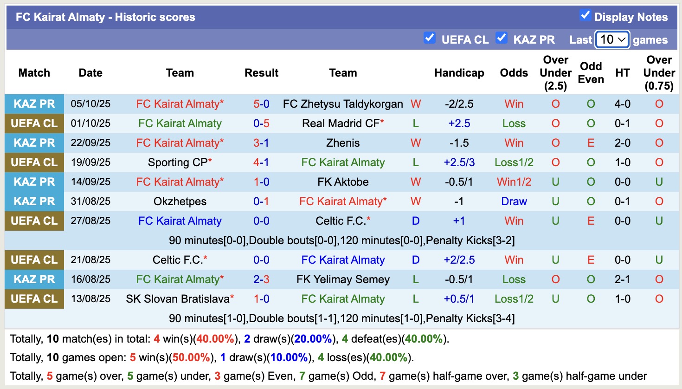Select the Zhenis team name
682x389 pixels.
pos(343,143)
